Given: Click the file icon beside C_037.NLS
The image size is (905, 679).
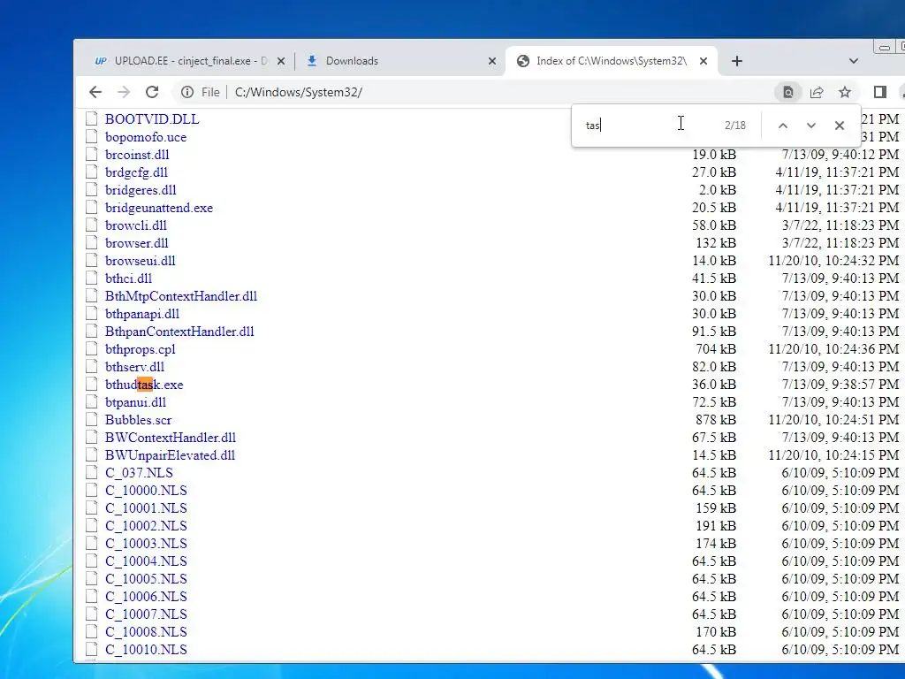Looking at the screenshot, I should [91, 472].
